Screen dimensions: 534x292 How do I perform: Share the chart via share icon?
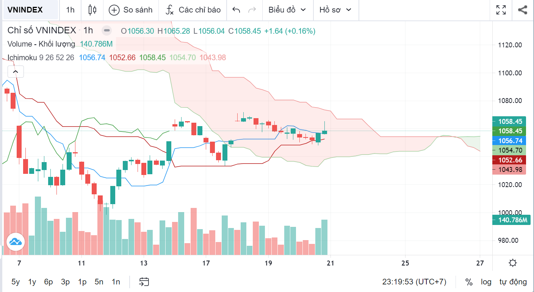pyautogui.click(x=523, y=10)
